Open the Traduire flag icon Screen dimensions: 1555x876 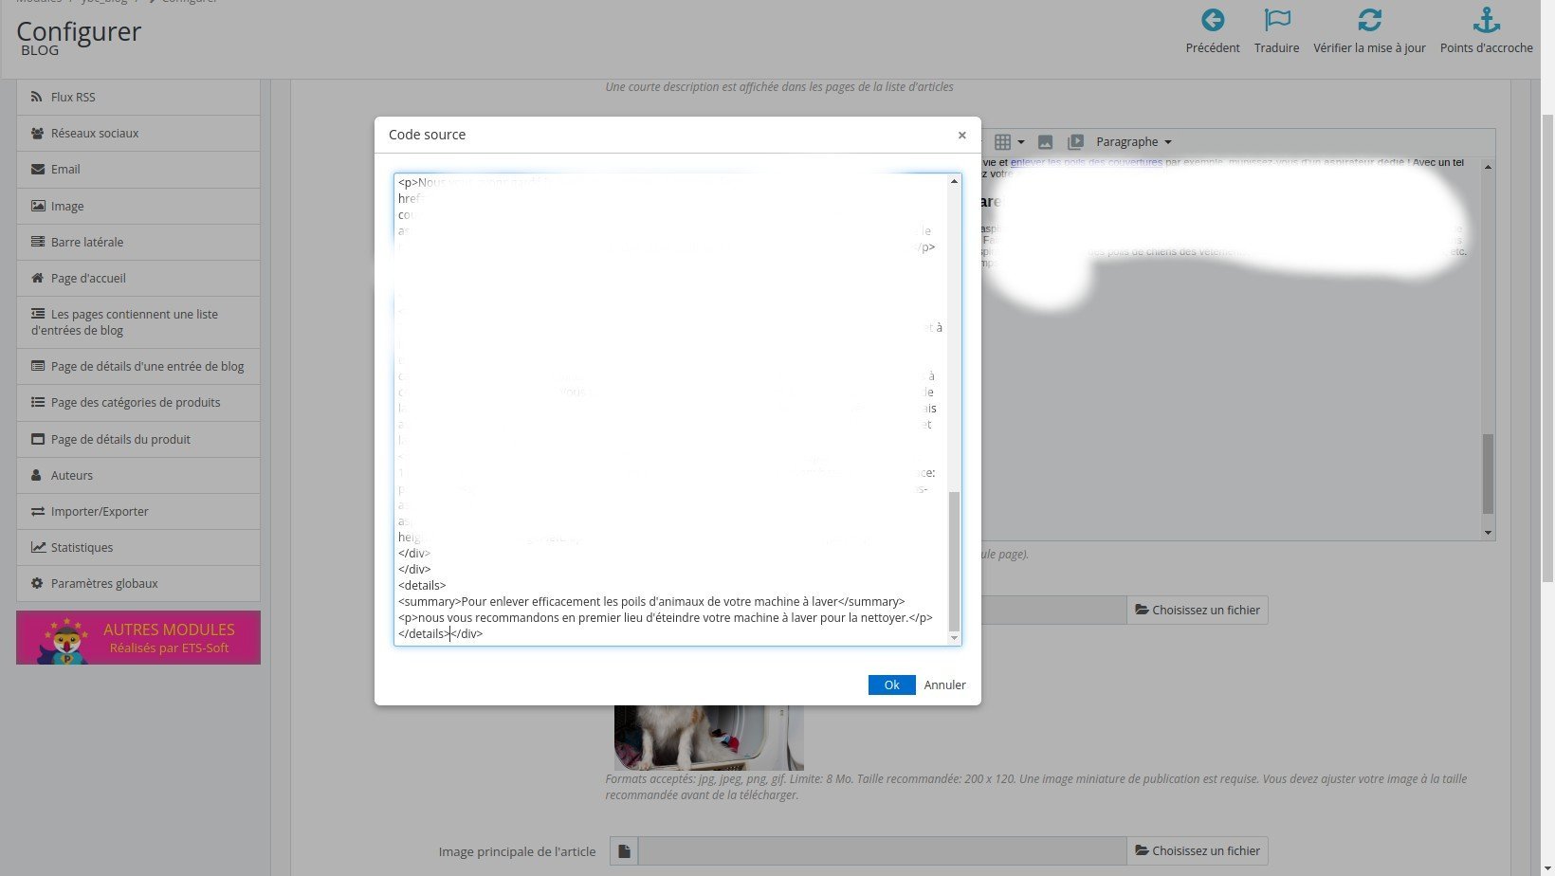[x=1277, y=20]
